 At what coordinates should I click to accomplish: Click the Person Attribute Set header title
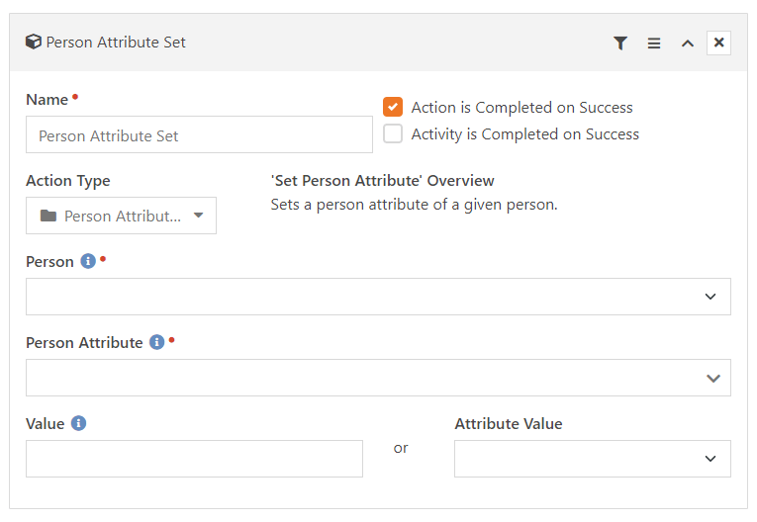[x=116, y=43]
